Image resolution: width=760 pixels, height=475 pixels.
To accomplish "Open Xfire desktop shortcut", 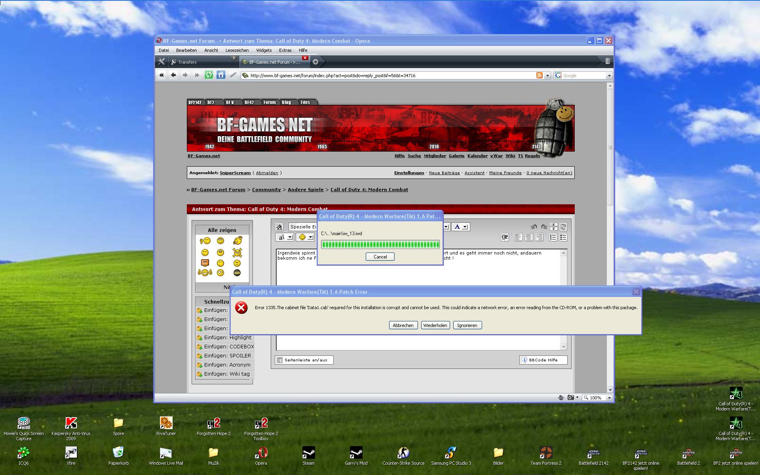I will [x=71, y=456].
